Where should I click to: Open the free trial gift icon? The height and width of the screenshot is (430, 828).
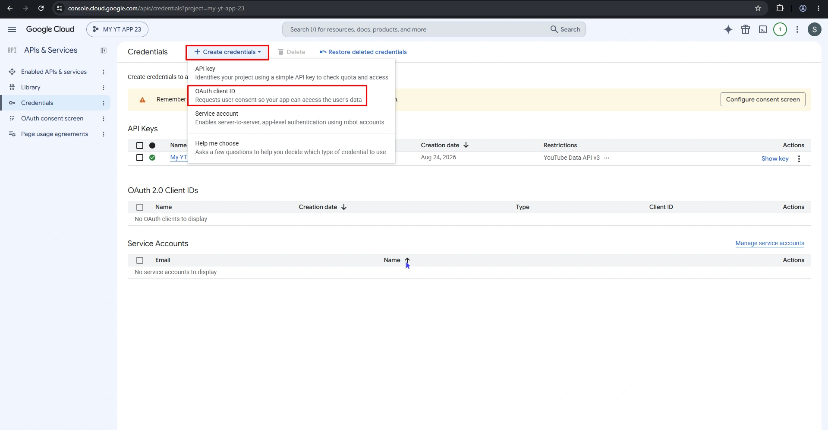(746, 29)
